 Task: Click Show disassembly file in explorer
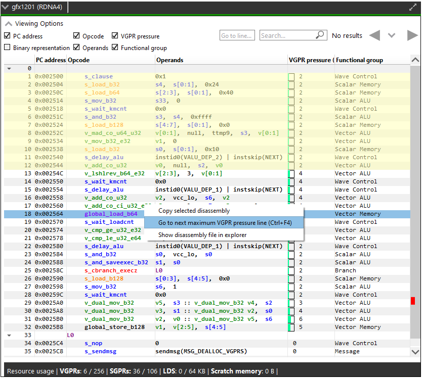(x=202, y=235)
